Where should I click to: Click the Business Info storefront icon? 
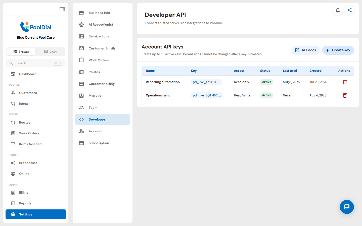coord(81,13)
